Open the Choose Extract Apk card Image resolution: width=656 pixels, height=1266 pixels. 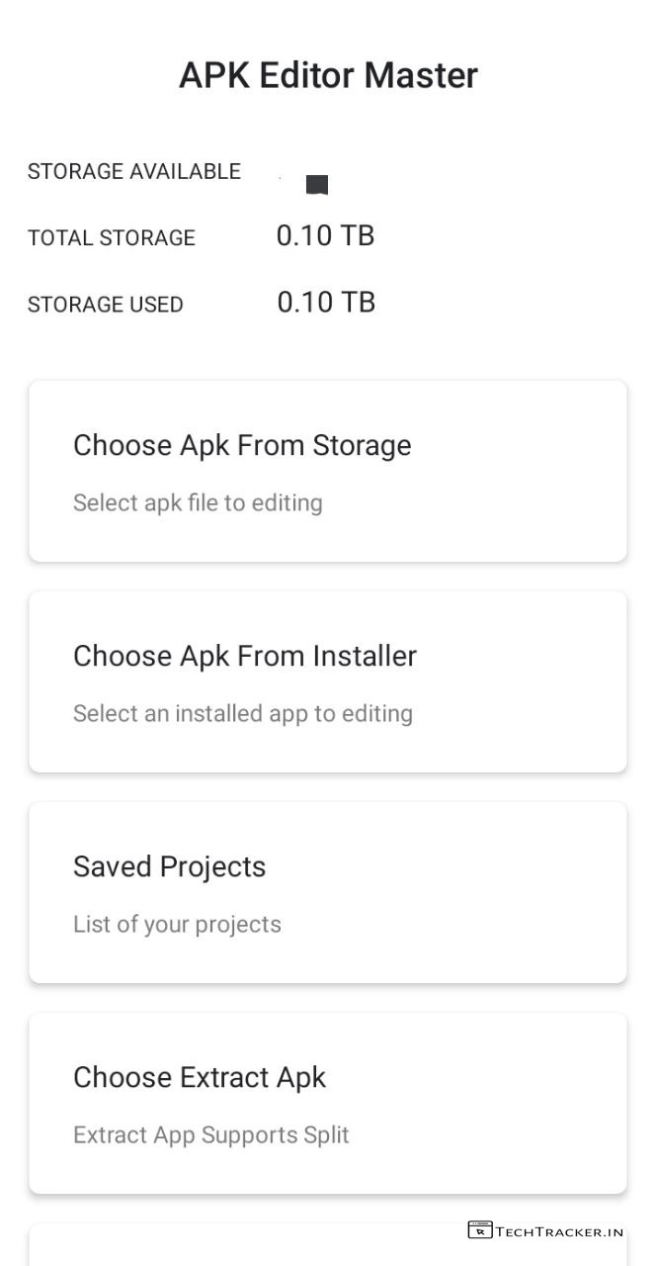pyautogui.click(x=328, y=1103)
